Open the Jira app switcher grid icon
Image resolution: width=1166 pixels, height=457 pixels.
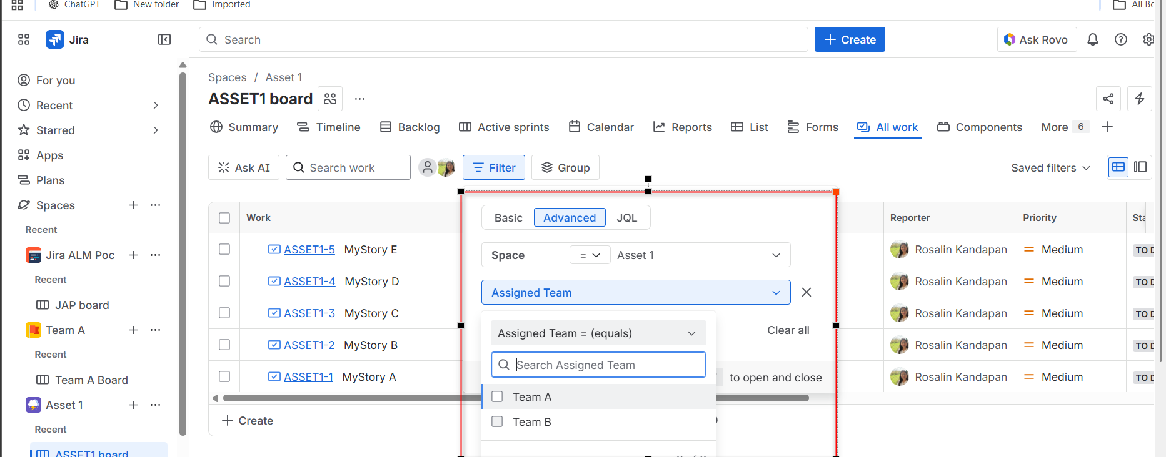tap(24, 39)
